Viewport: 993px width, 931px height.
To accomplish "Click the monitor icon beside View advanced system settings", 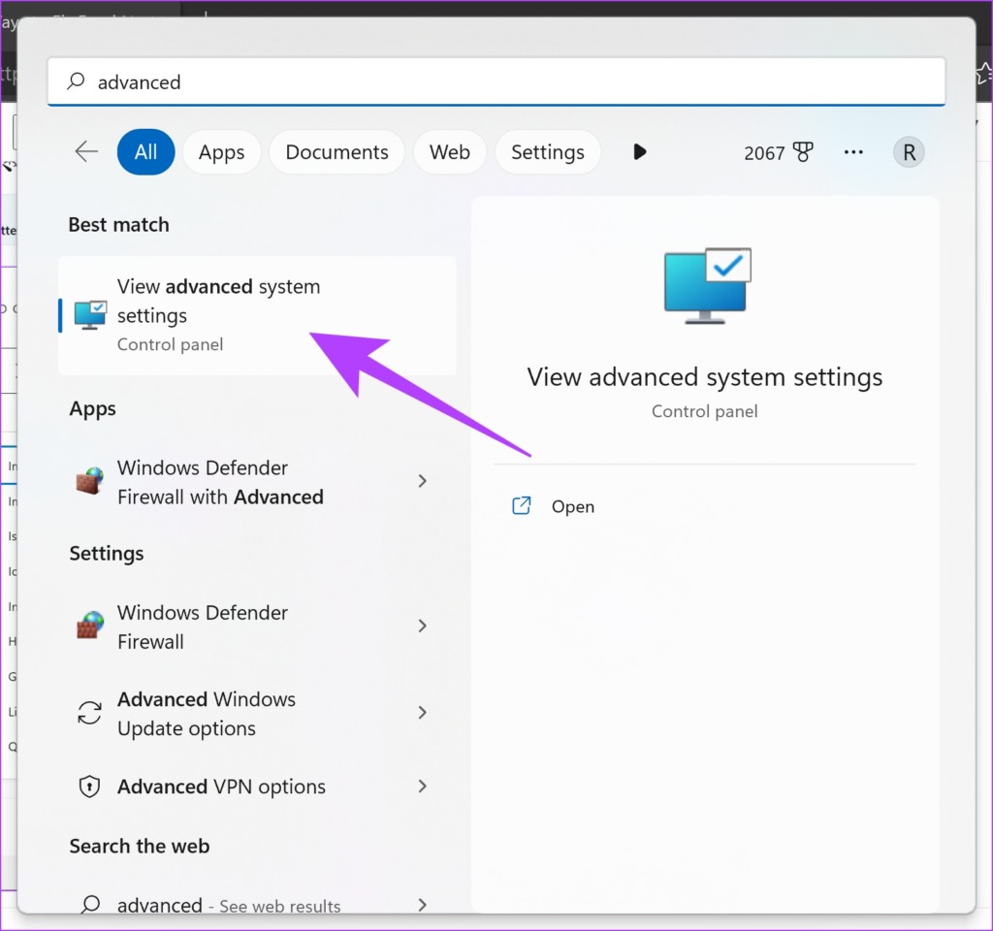I will [90, 314].
